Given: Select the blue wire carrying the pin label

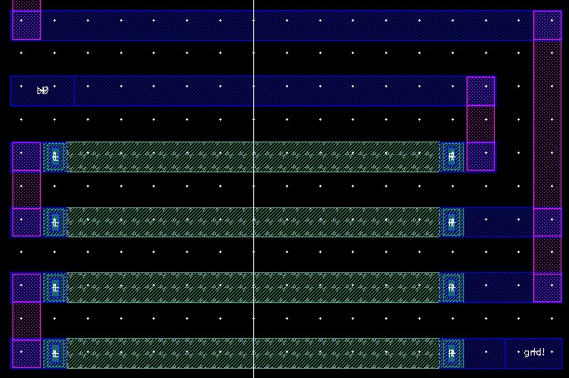Looking at the screenshot, I should pyautogui.click(x=252, y=91).
